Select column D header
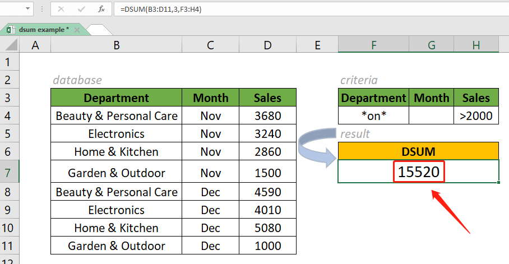 [x=267, y=45]
